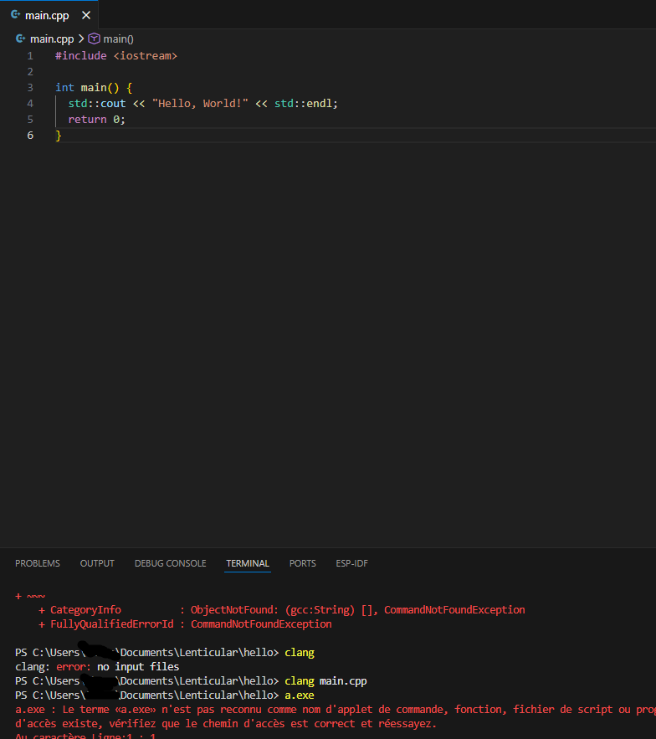Show the DEBUG CONSOLE panel
The image size is (656, 739).
click(170, 563)
